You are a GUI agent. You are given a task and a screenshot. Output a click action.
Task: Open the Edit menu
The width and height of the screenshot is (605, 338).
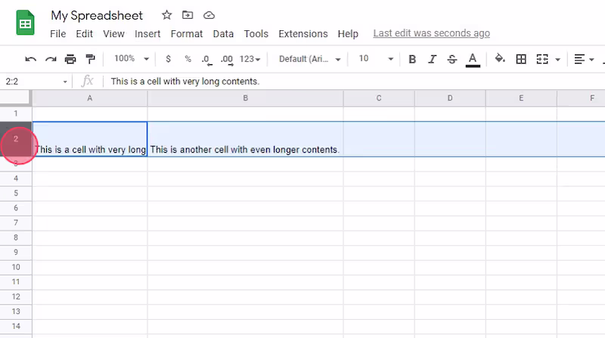click(x=84, y=34)
